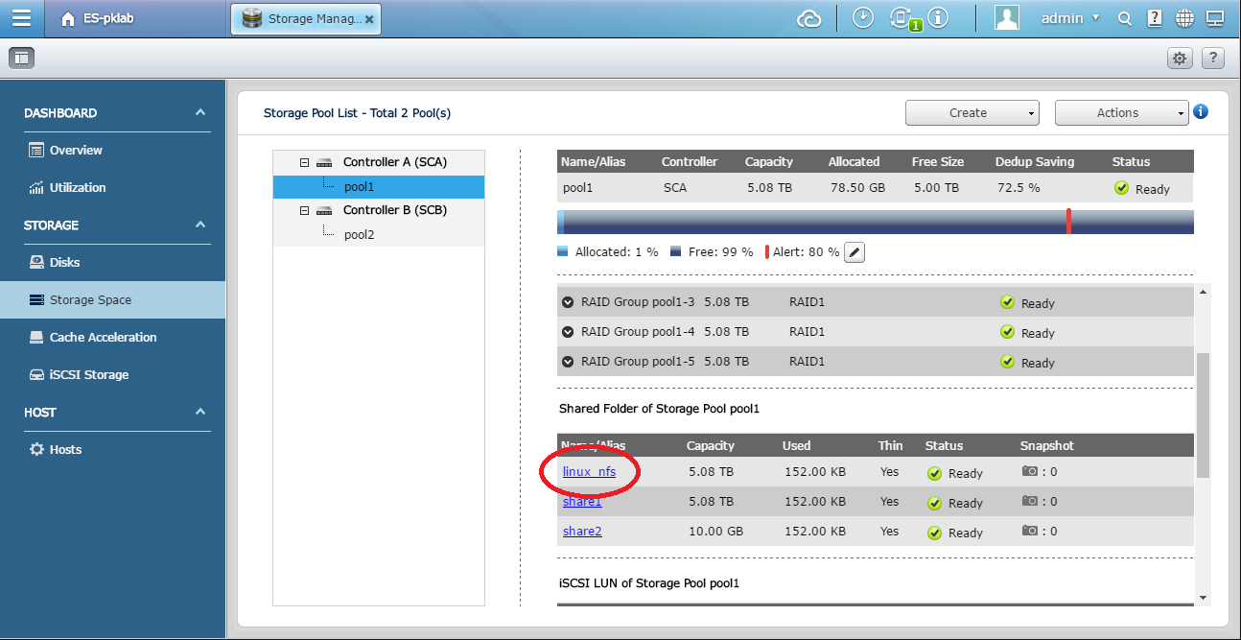1241x640 pixels.
Task: Open the language globe icon
Action: coord(1184,18)
